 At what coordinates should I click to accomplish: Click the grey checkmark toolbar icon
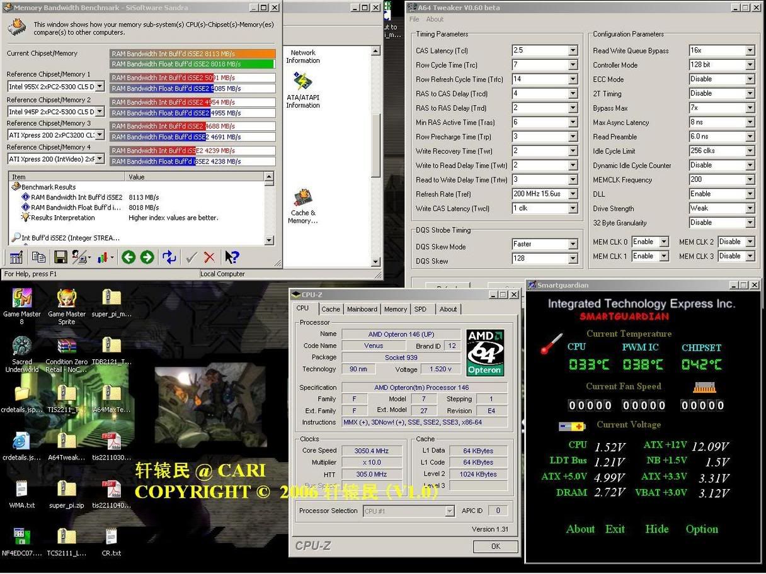click(191, 257)
